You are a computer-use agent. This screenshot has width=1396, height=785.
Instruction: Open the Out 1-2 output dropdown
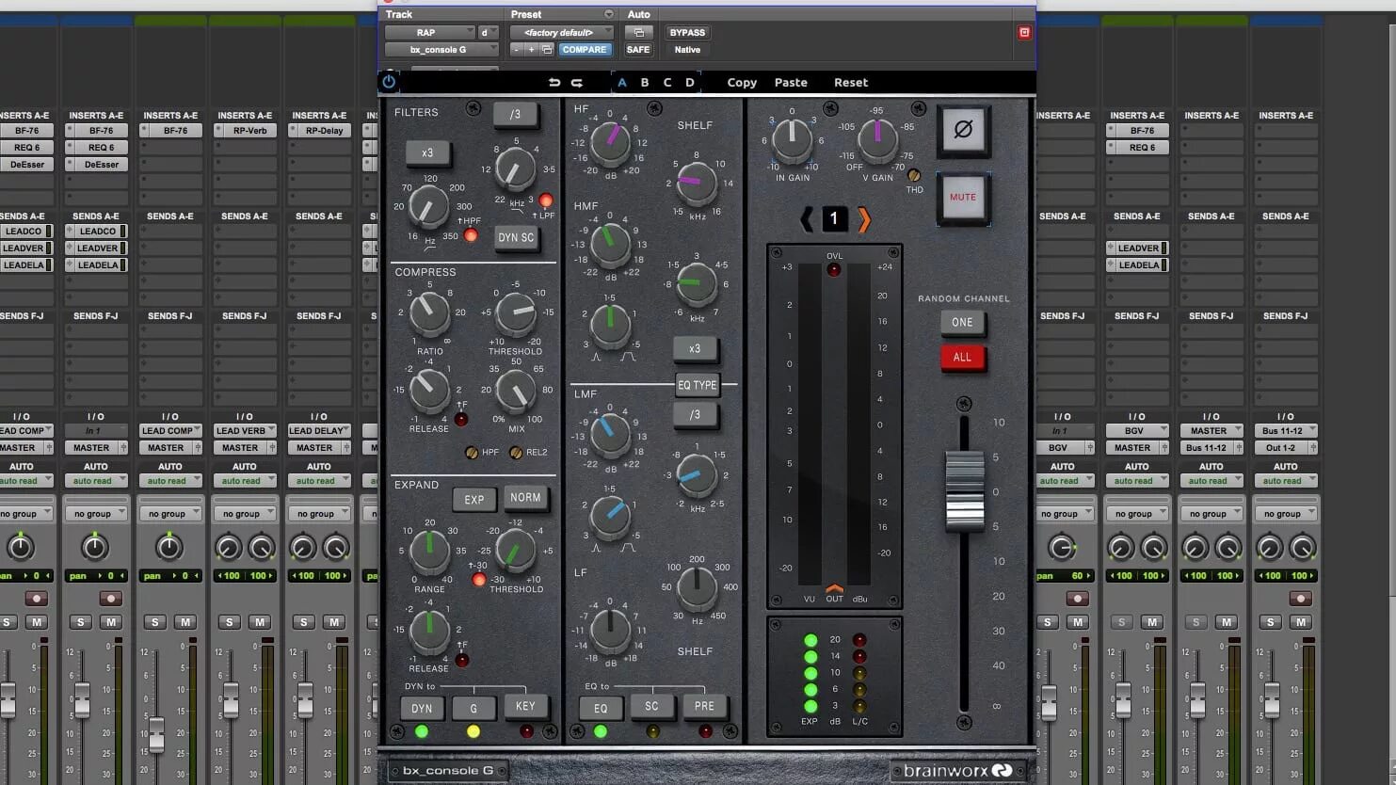point(1285,448)
